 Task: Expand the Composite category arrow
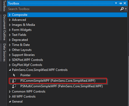click(x=10, y=15)
